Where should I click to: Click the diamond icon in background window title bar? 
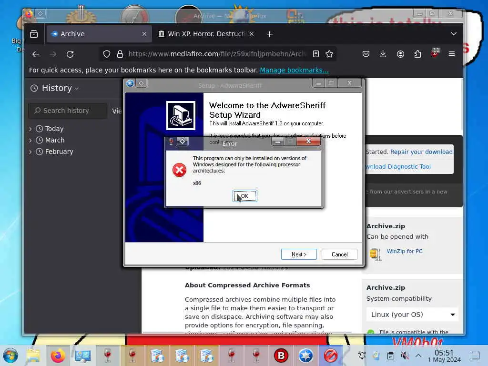coord(41,13)
